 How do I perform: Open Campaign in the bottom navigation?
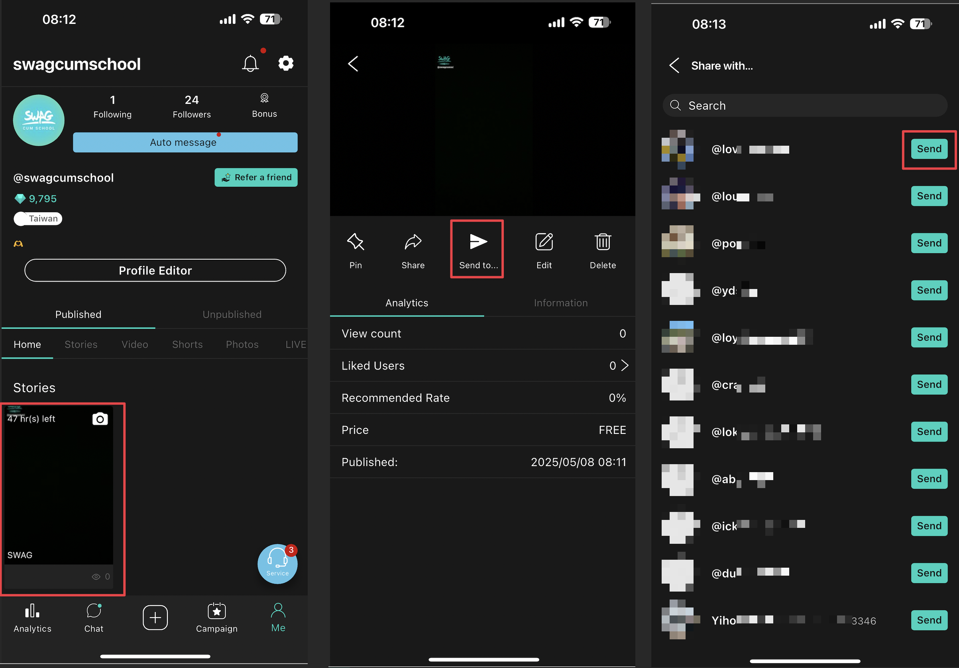point(216,617)
